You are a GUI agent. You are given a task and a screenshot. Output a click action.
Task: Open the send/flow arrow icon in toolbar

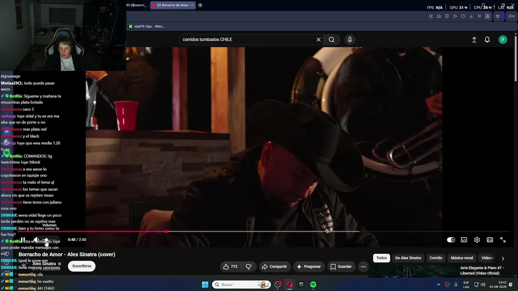point(455,16)
